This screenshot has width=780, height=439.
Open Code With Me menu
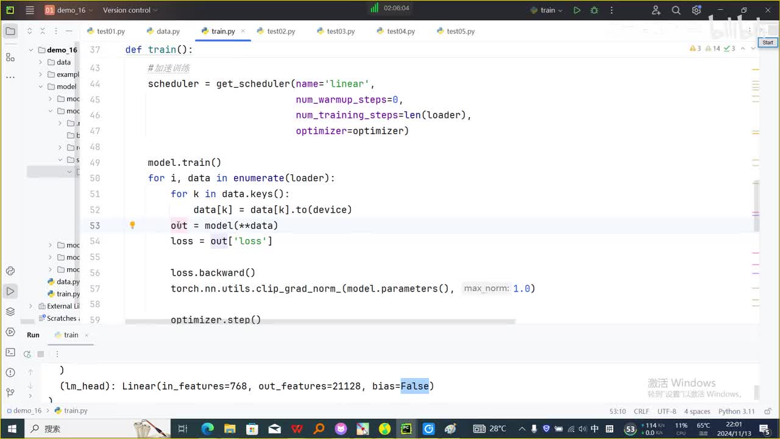point(656,10)
